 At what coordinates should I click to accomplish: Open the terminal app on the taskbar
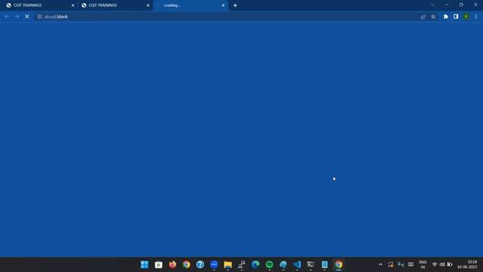[x=311, y=264]
